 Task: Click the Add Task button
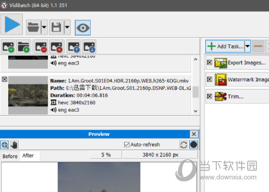[225, 46]
